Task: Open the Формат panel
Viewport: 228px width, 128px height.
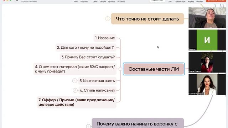Action: (x=199, y=1)
